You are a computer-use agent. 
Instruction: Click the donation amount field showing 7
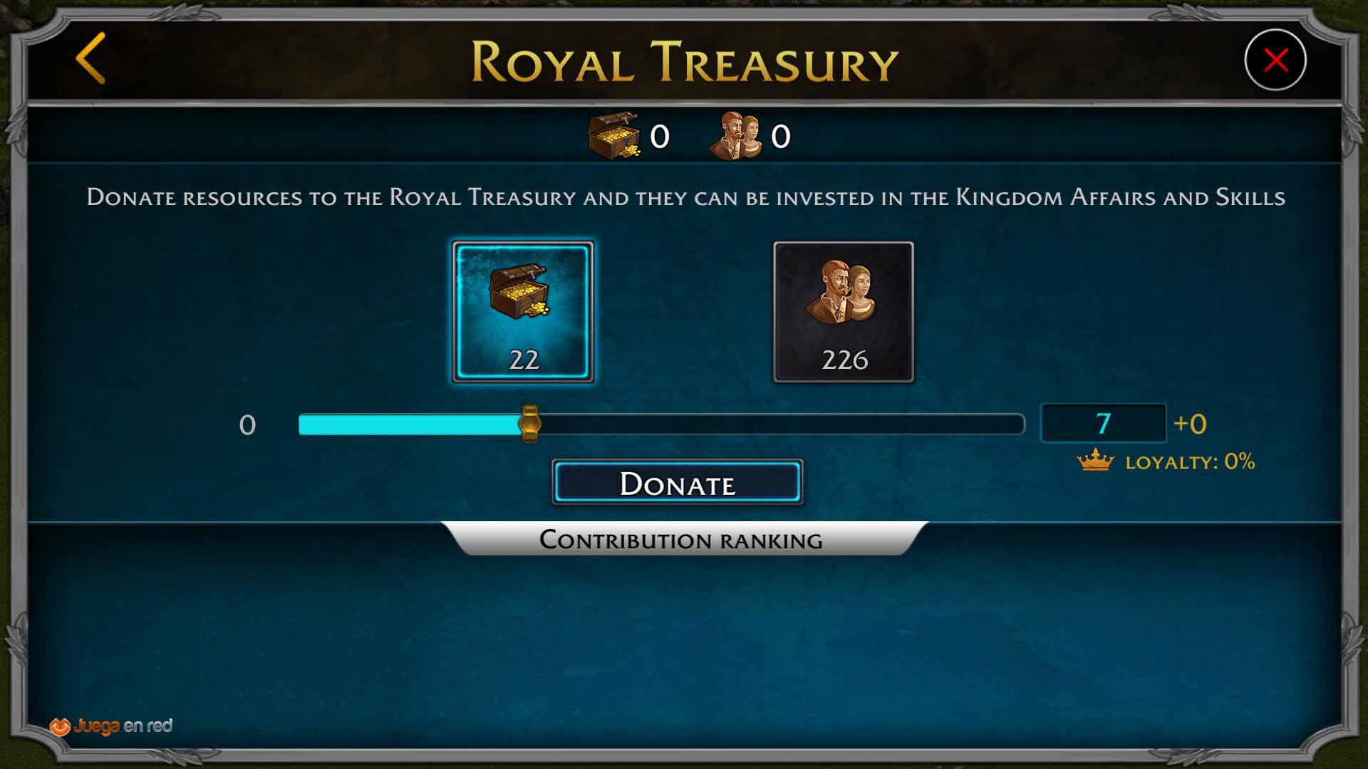pos(1103,424)
